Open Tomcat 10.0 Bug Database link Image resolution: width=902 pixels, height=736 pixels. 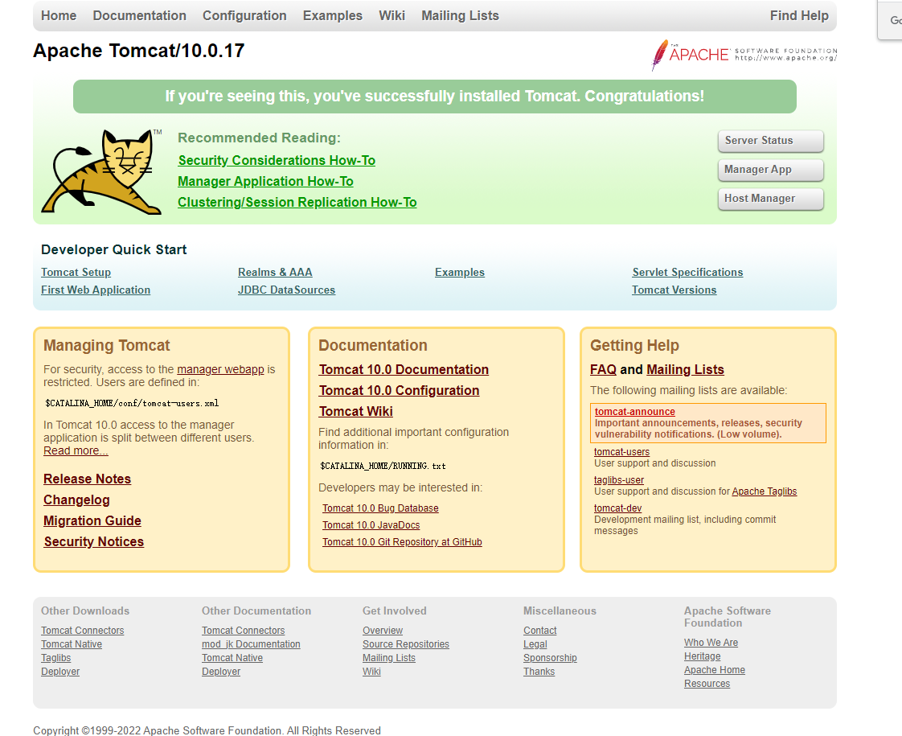(380, 508)
